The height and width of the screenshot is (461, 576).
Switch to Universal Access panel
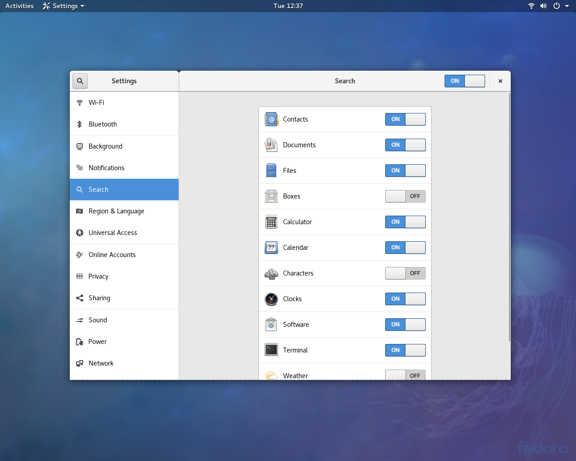124,233
